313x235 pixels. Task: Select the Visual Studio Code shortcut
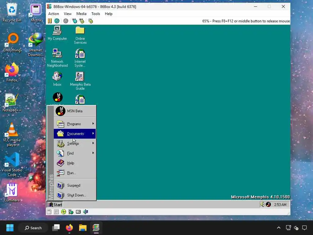click(12, 165)
